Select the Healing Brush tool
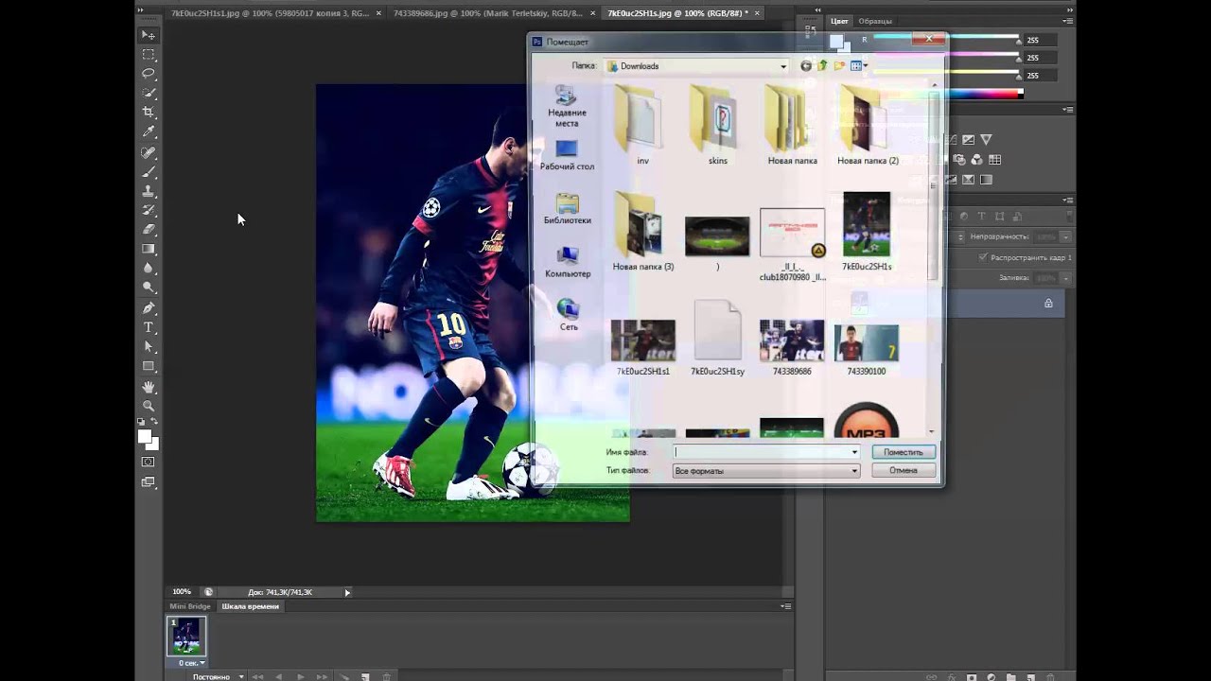This screenshot has width=1211, height=681. (x=149, y=152)
